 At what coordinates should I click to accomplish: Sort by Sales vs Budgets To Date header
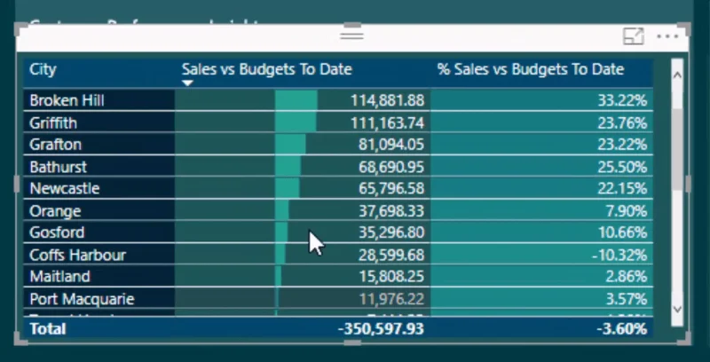[x=267, y=69]
